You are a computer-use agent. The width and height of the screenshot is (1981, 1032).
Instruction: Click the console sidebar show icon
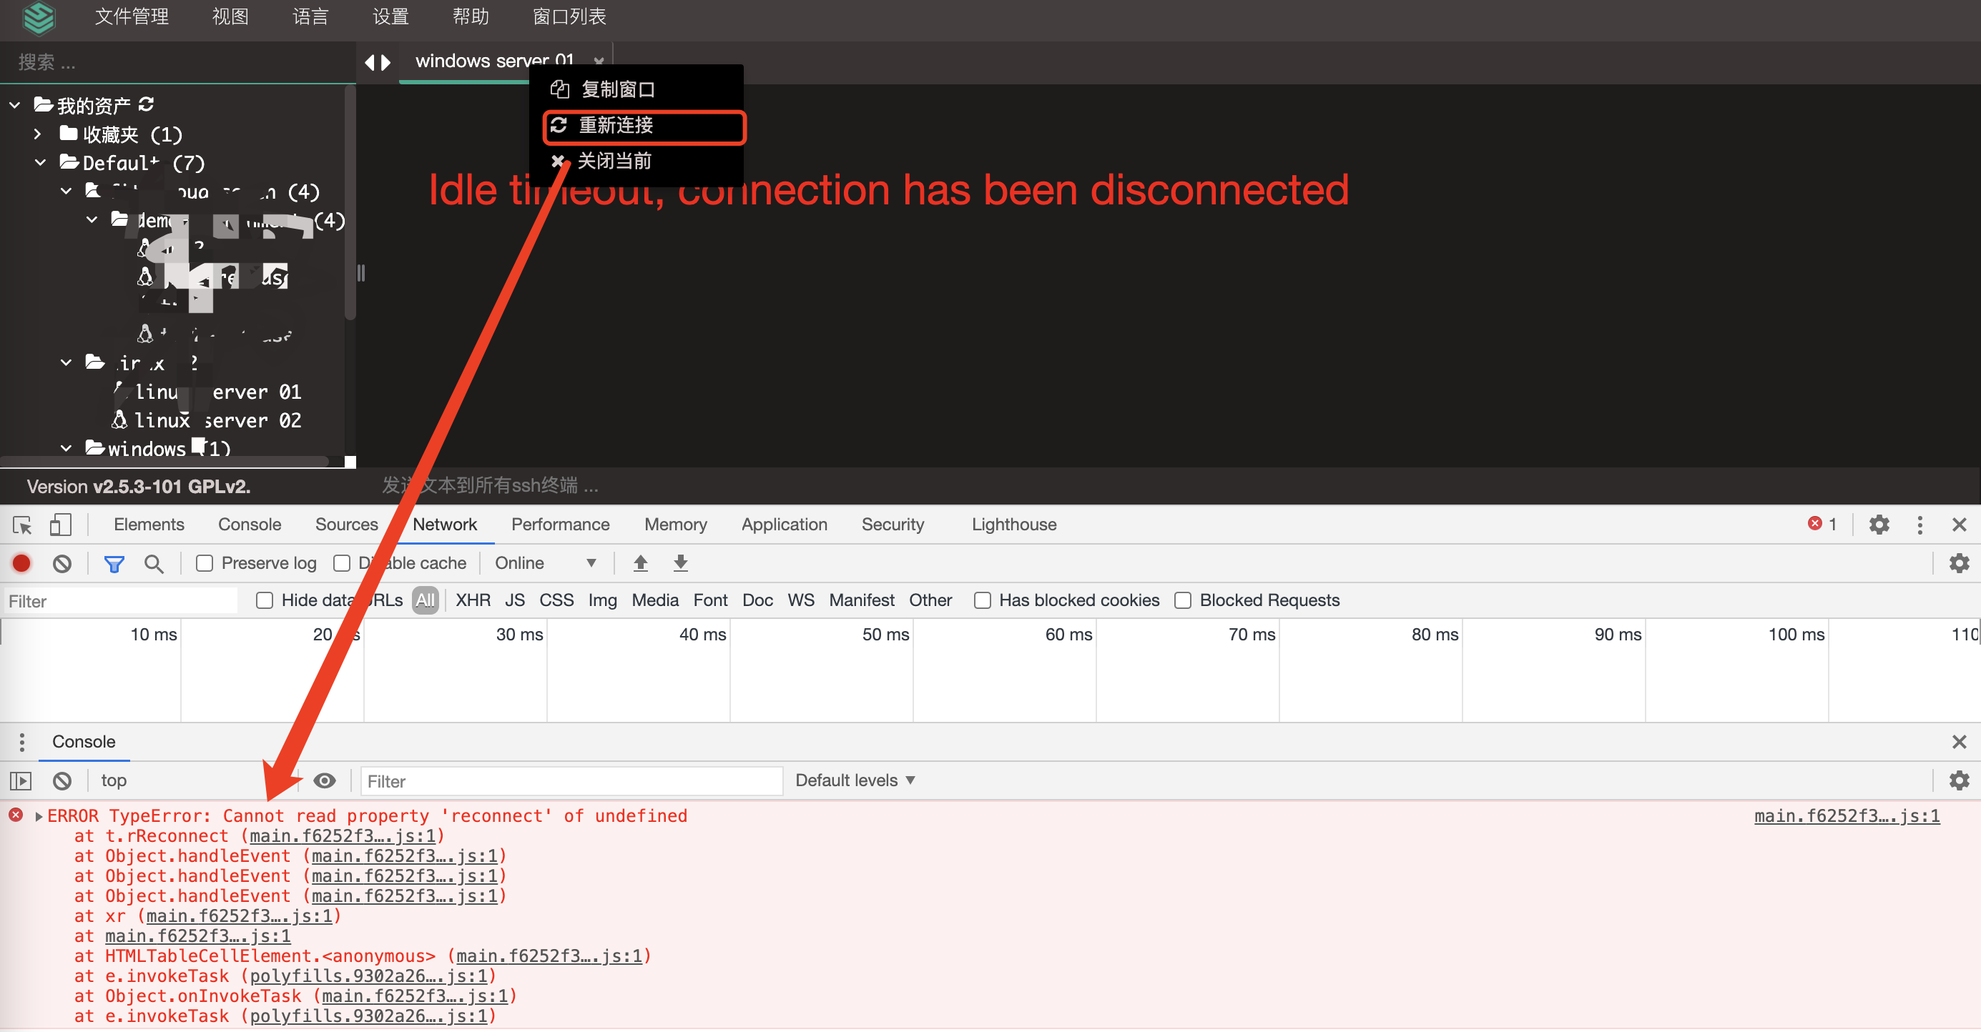21,780
